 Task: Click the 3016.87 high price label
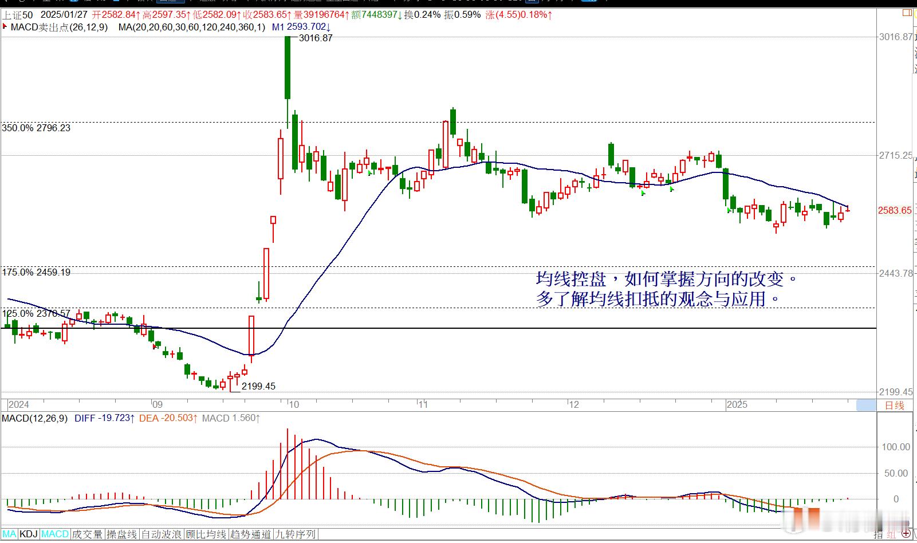click(x=316, y=38)
